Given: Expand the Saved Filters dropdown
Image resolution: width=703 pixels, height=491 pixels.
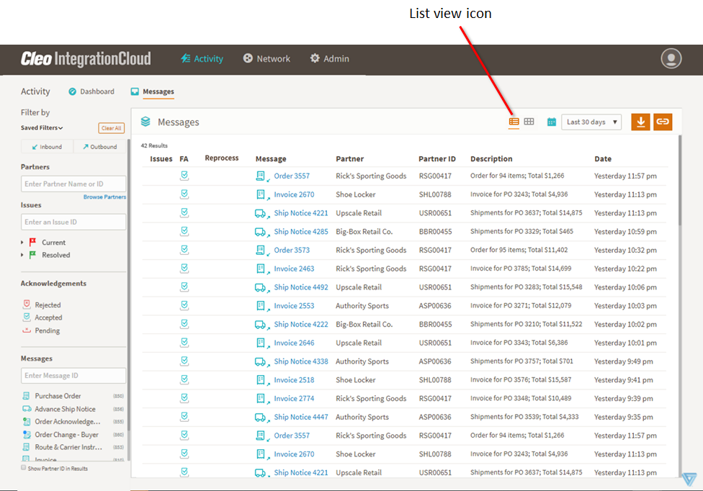Looking at the screenshot, I should (x=42, y=128).
